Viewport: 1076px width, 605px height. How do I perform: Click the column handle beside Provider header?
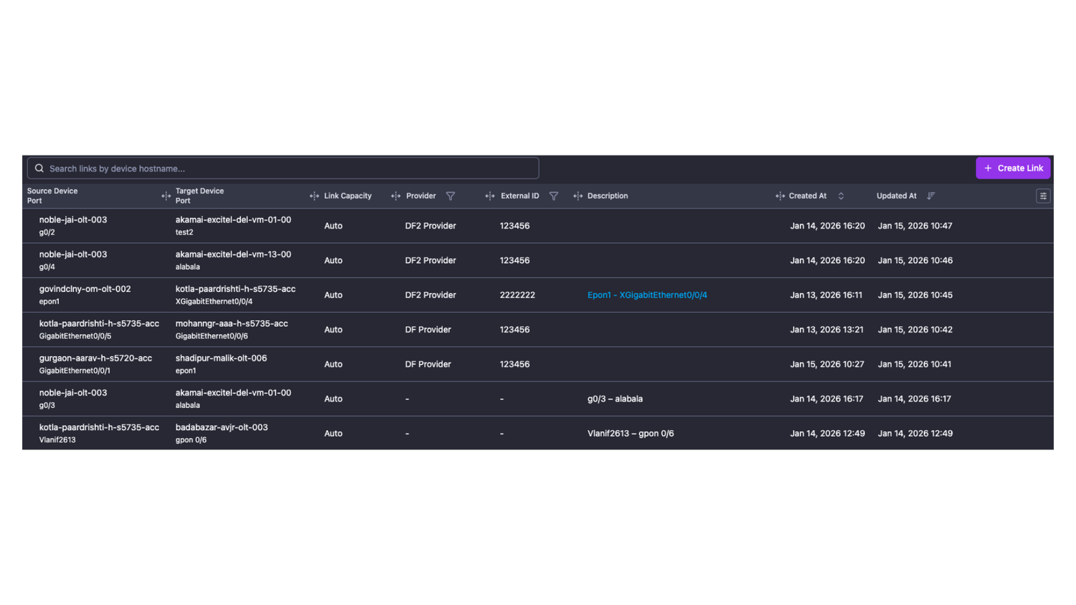click(x=396, y=196)
